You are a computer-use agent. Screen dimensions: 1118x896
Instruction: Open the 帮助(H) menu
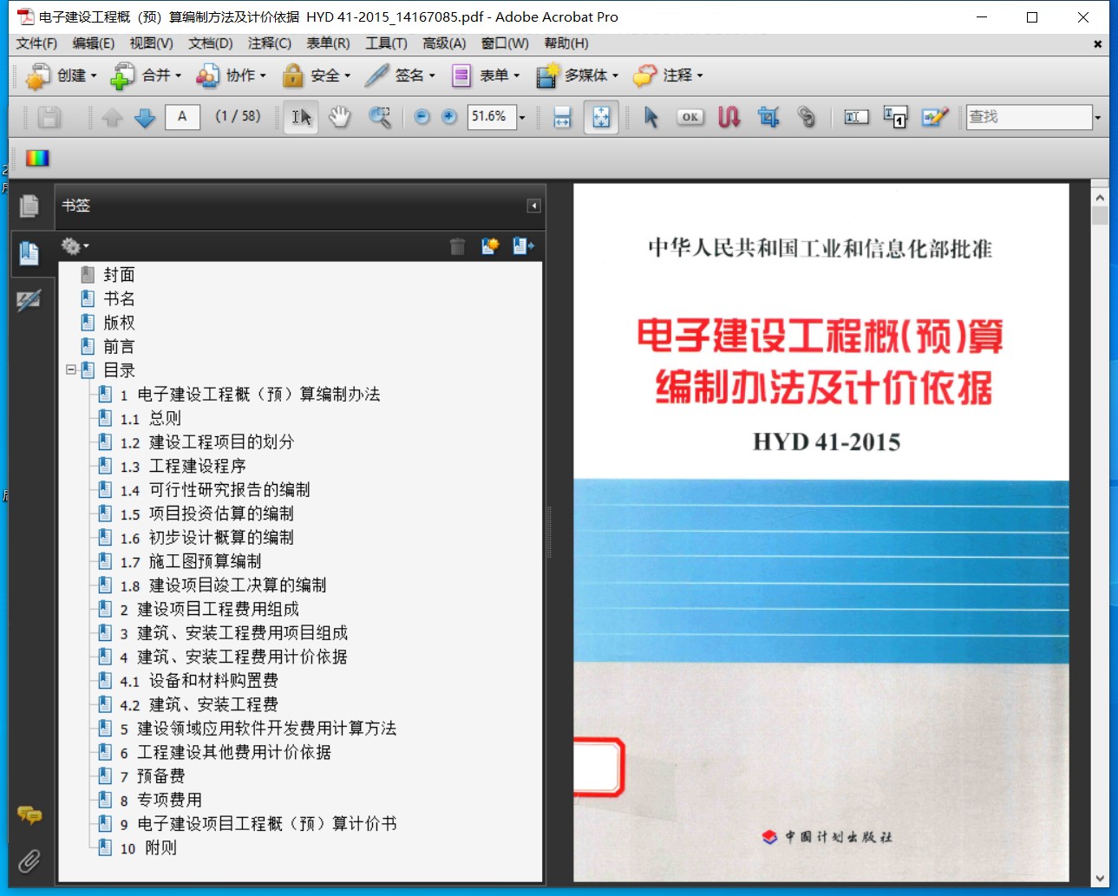click(566, 43)
